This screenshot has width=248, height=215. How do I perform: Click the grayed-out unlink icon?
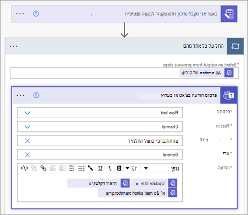click(x=34, y=168)
